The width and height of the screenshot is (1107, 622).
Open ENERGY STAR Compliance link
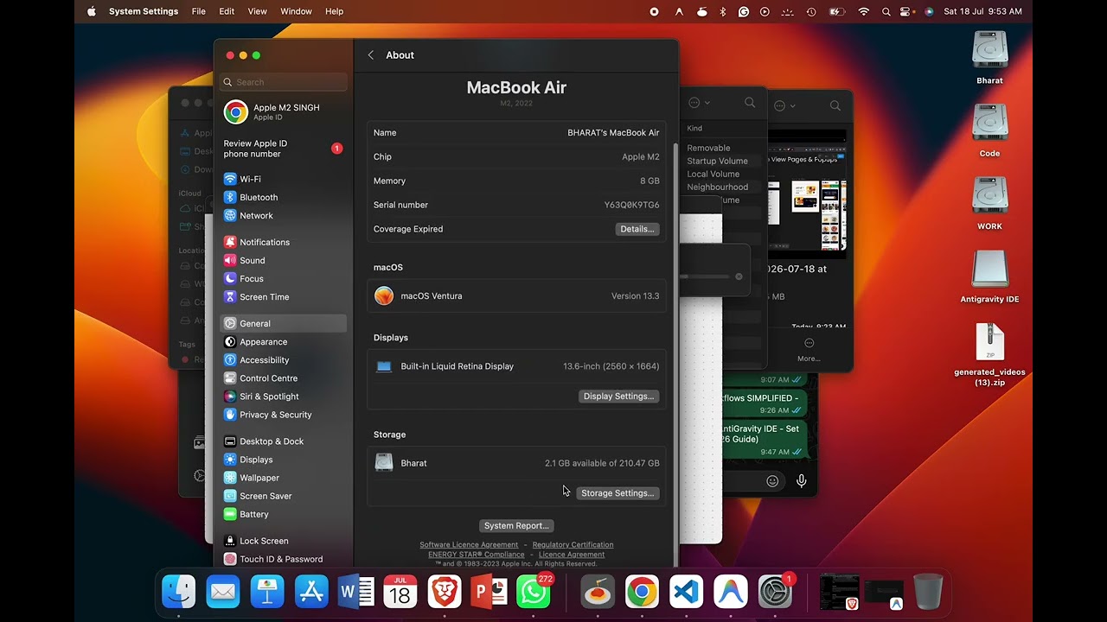click(x=477, y=554)
